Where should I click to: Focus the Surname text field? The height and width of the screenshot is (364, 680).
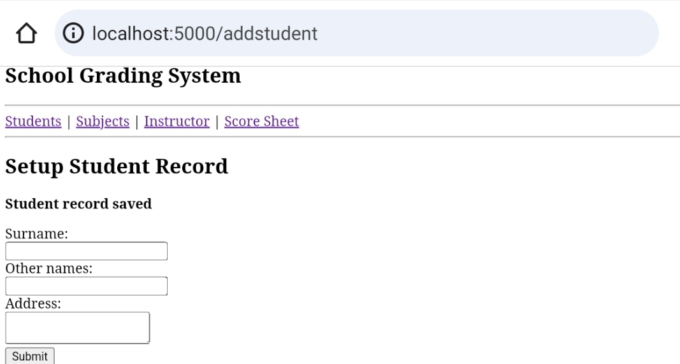[x=86, y=251]
